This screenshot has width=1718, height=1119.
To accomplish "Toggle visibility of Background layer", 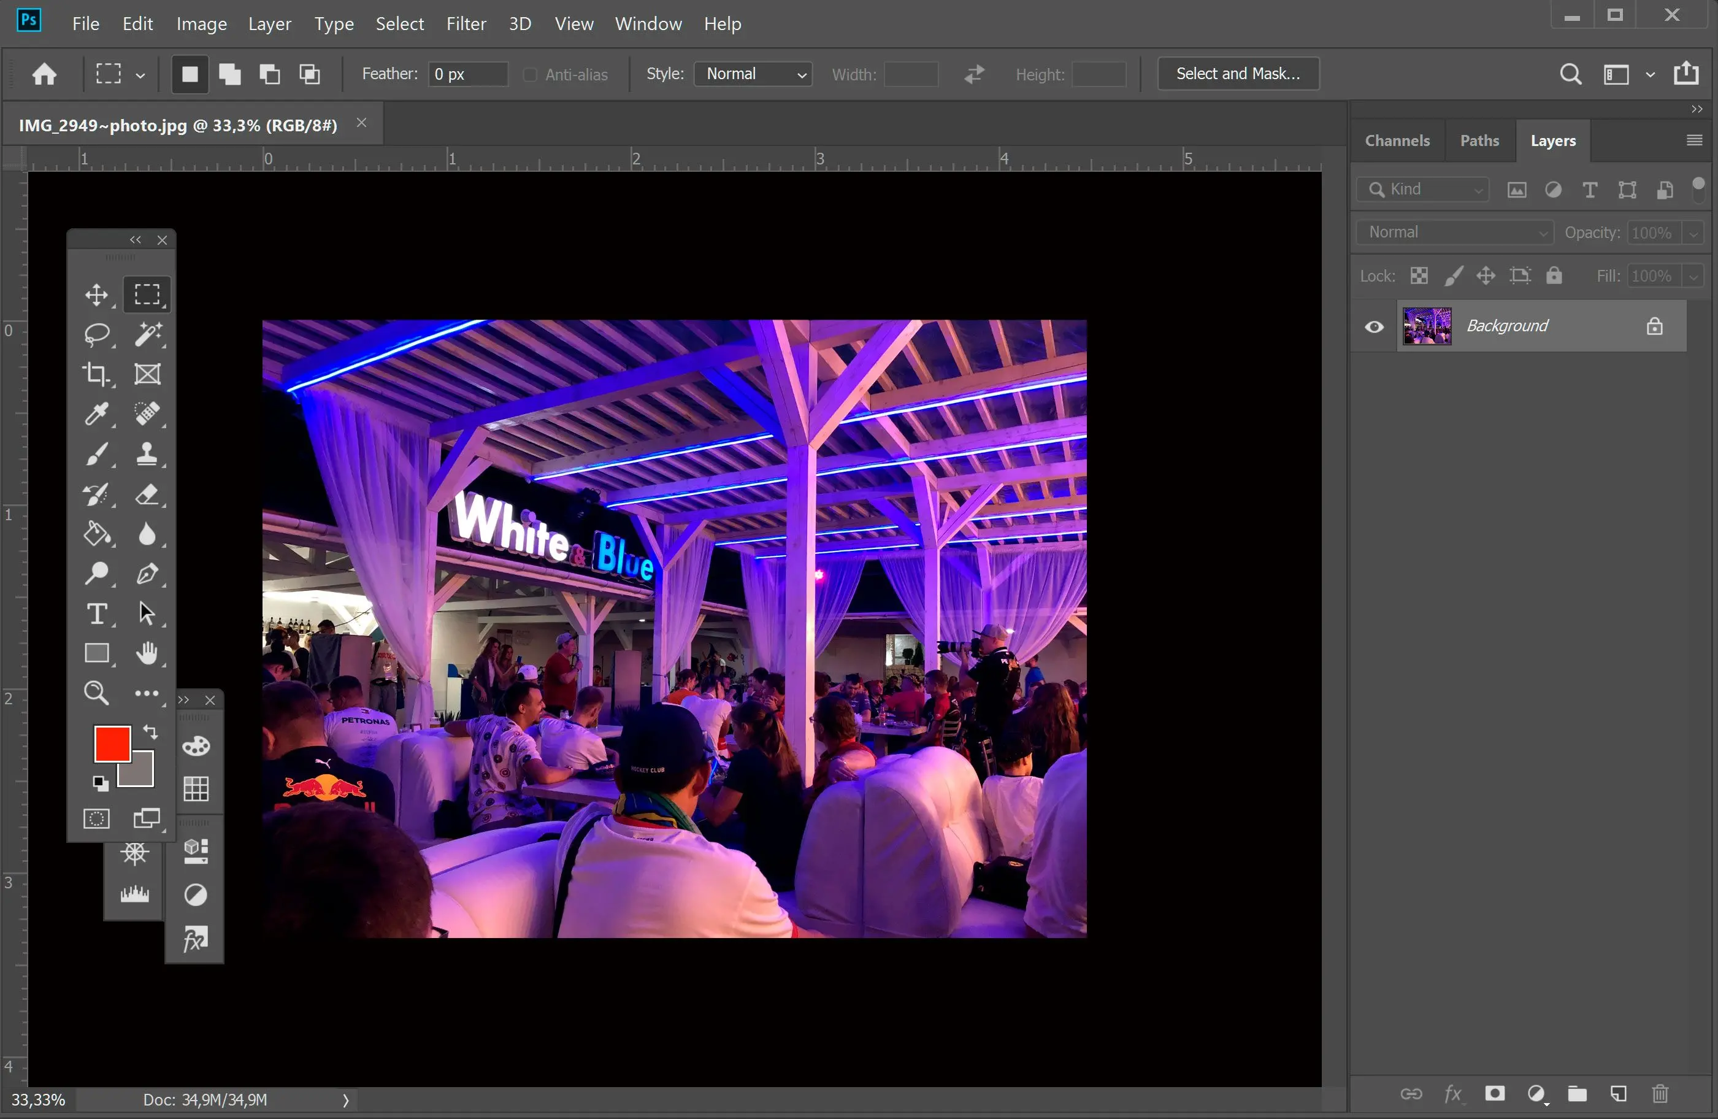I will click(1374, 326).
